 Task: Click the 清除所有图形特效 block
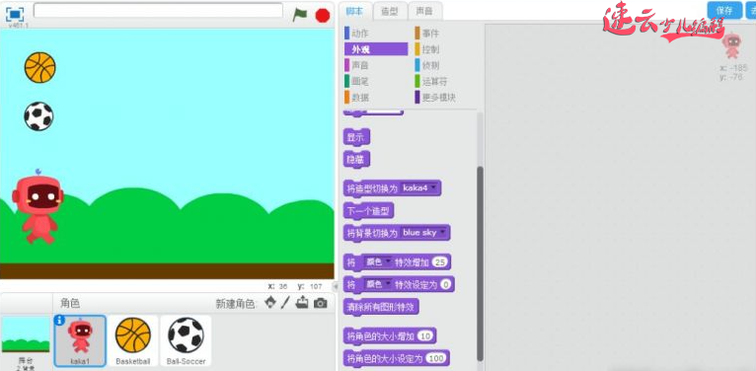pyautogui.click(x=381, y=307)
